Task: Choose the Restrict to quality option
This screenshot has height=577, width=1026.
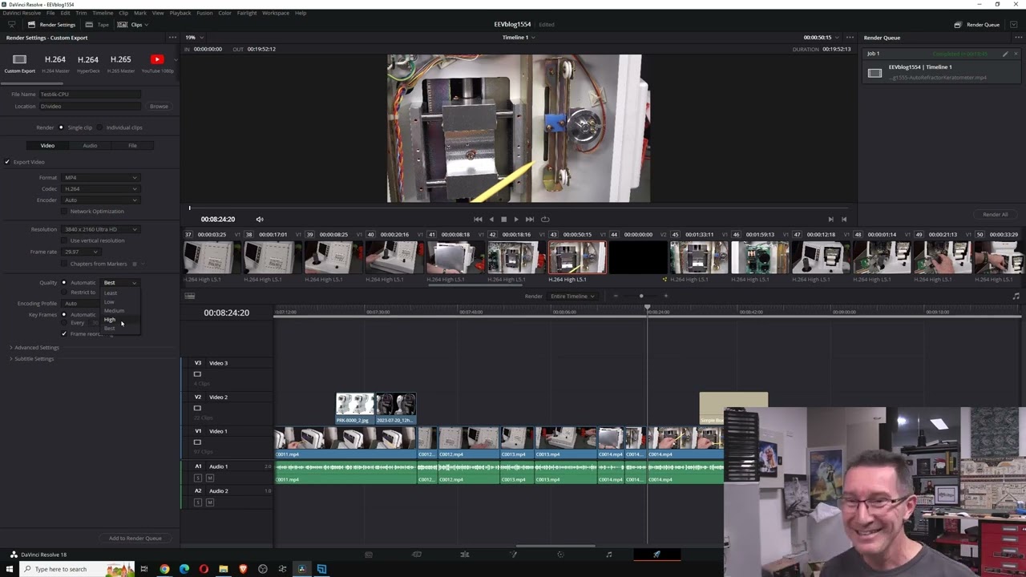Action: [64, 293]
